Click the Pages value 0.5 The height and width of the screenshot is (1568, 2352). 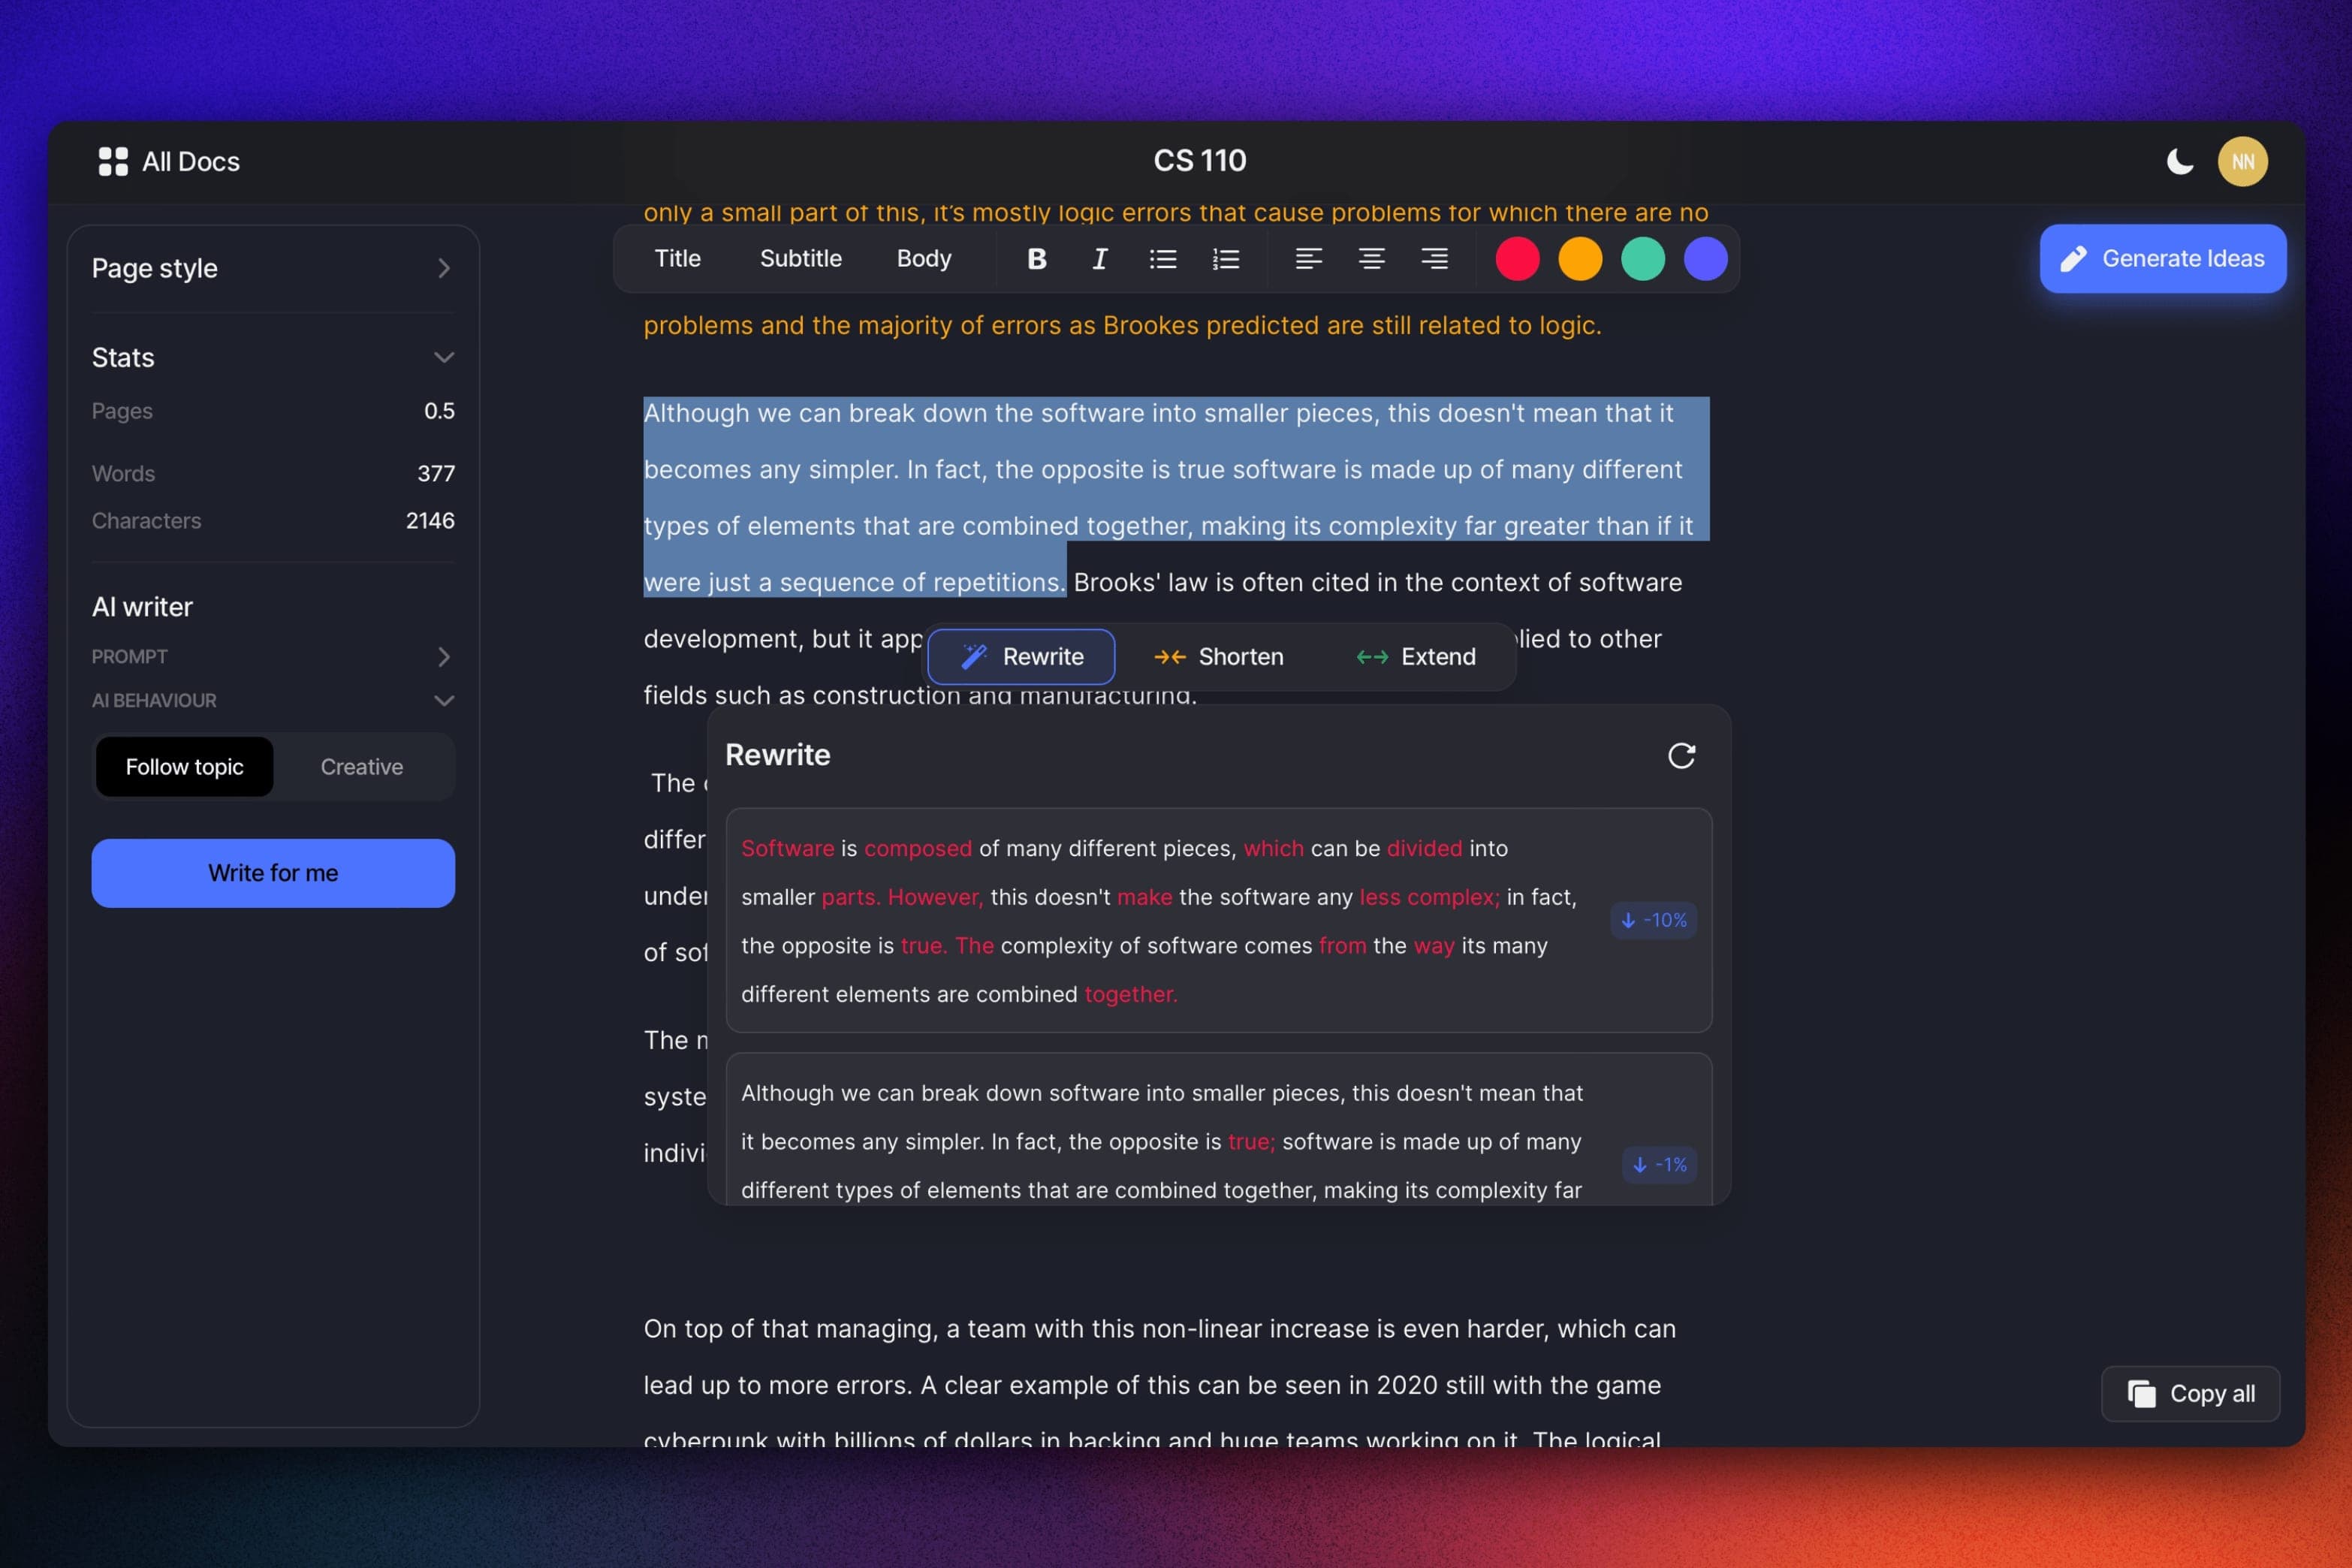click(x=439, y=411)
